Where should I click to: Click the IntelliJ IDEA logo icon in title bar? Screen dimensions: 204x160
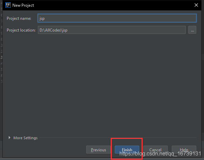tap(8, 5)
